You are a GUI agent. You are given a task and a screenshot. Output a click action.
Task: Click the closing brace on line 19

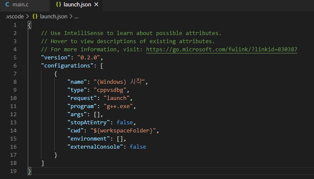click(29, 171)
